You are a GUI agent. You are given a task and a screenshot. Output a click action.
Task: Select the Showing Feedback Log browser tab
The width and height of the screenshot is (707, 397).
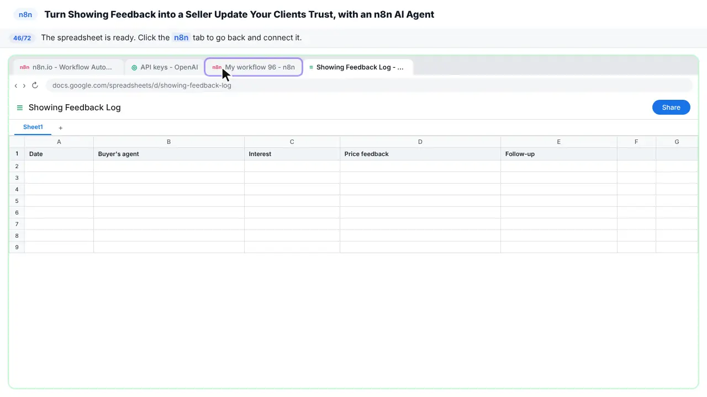coord(358,67)
